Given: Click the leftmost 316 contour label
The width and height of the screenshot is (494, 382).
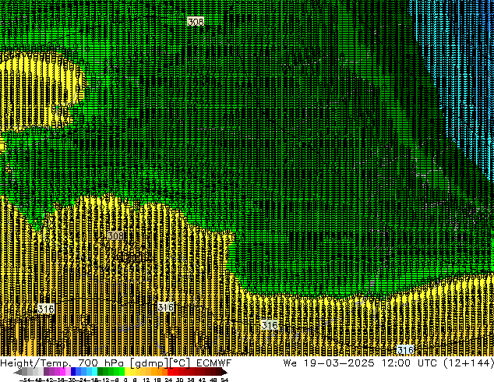Looking at the screenshot, I should coord(46,309).
